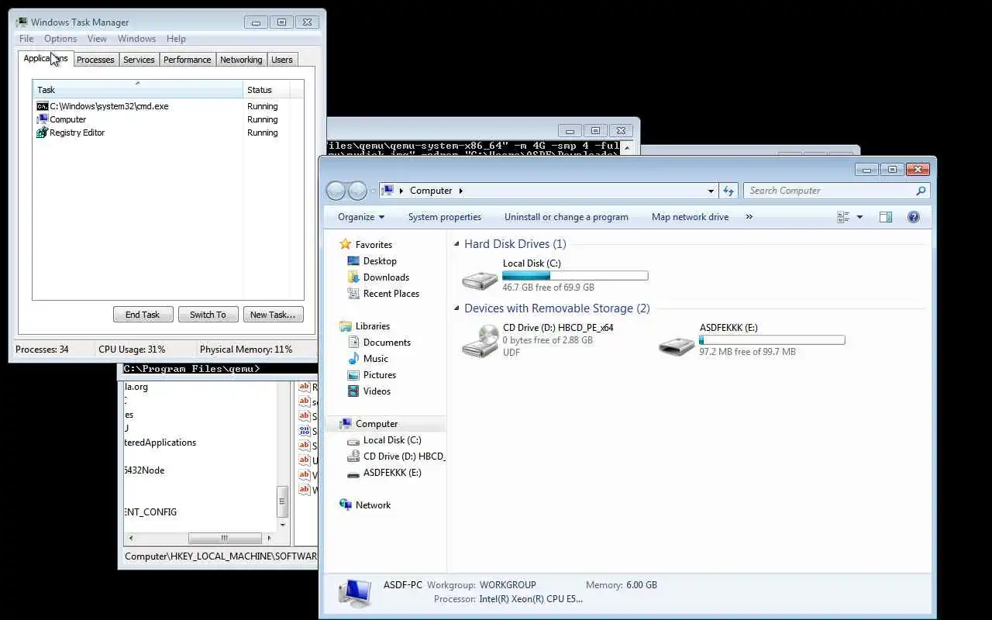Click the Favorites star icon in sidebar
Screen dimensions: 992x620
pyautogui.click(x=346, y=244)
